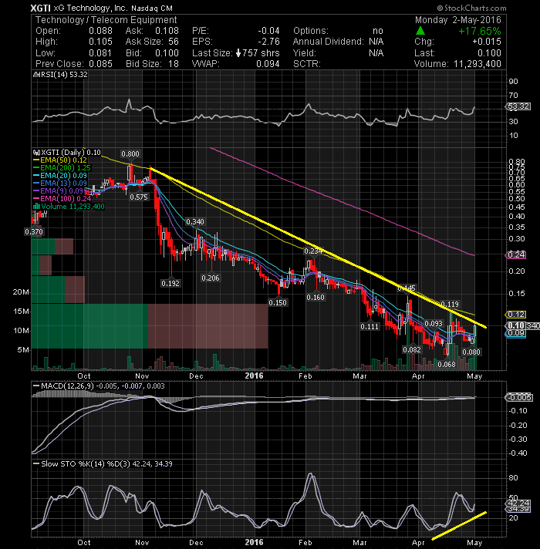Click the 0.150 low price label

point(278,302)
